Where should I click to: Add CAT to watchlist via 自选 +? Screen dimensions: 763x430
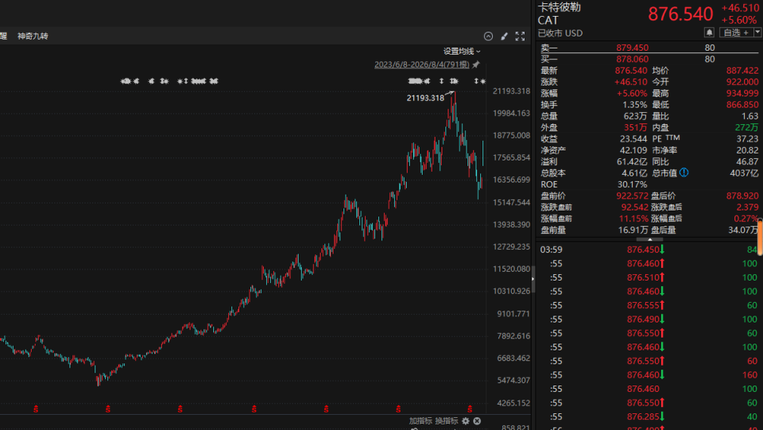tap(736, 32)
